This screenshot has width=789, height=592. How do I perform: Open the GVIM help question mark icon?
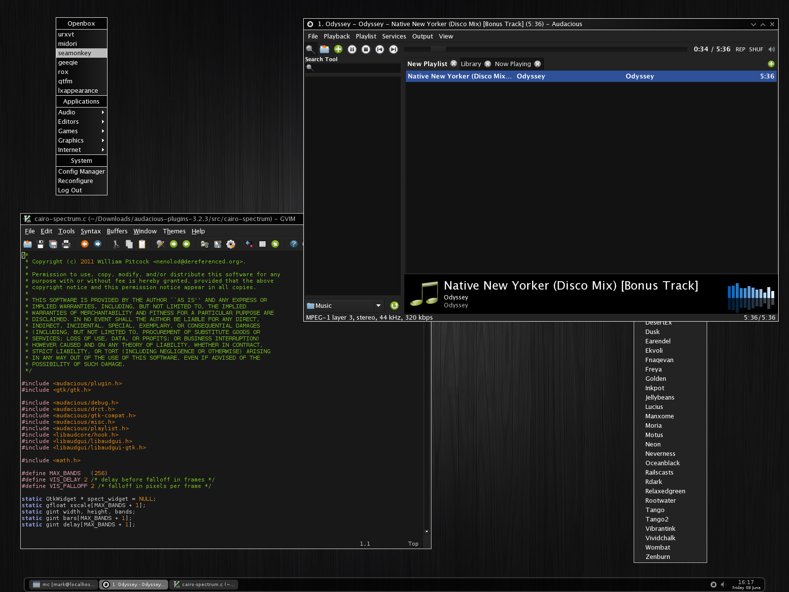[294, 244]
